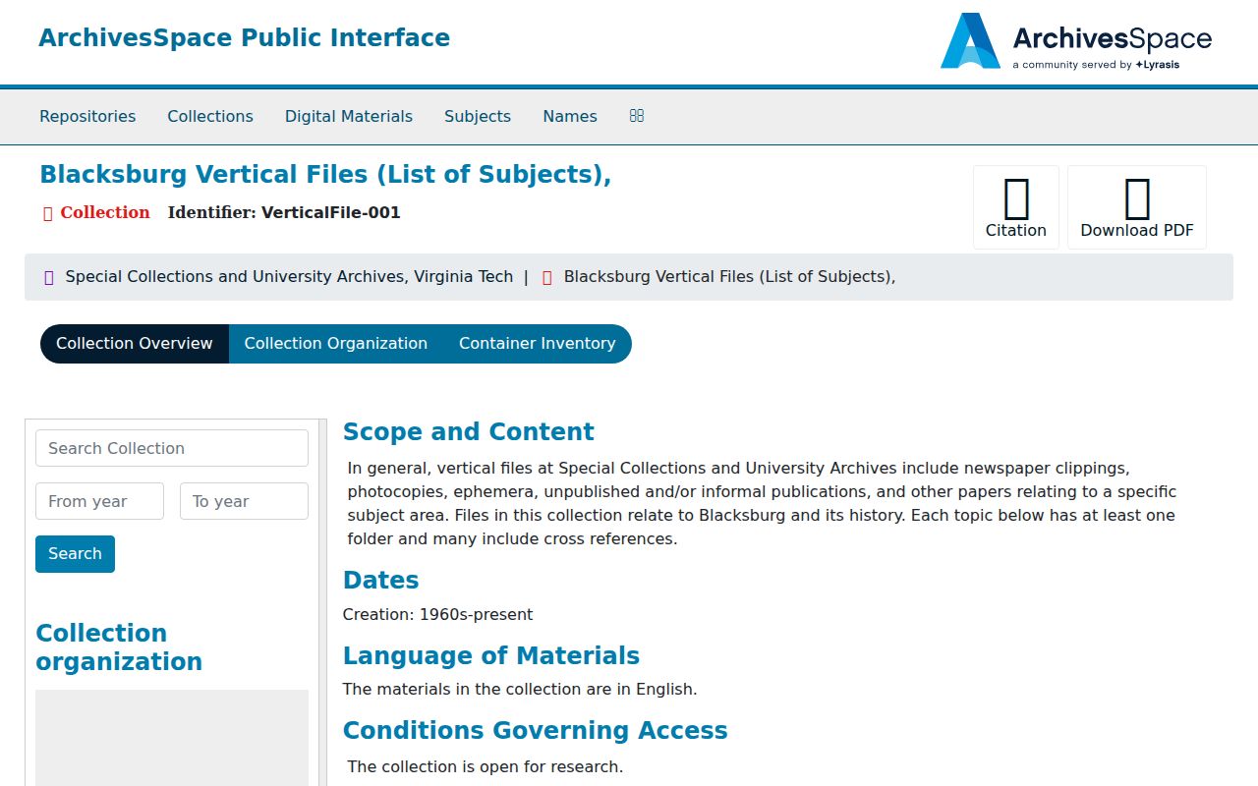Click the Collection organization sidebar heading
Image resolution: width=1258 pixels, height=786 pixels.
pos(119,647)
